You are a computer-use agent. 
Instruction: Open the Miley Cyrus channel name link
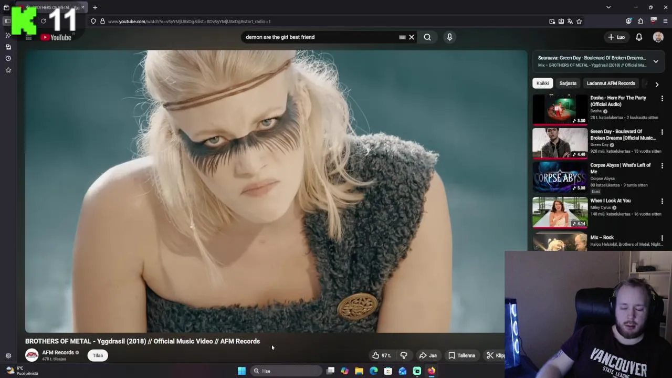601,207
